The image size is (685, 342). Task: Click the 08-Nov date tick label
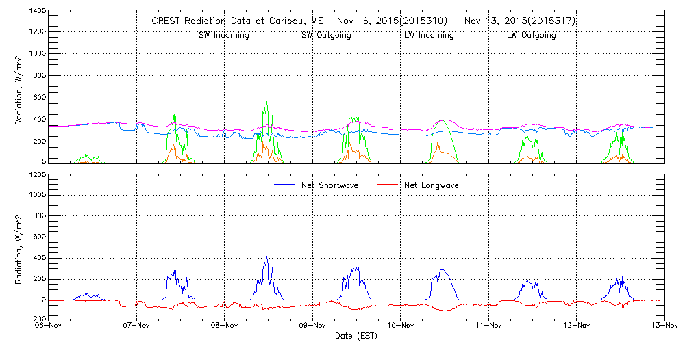point(225,326)
